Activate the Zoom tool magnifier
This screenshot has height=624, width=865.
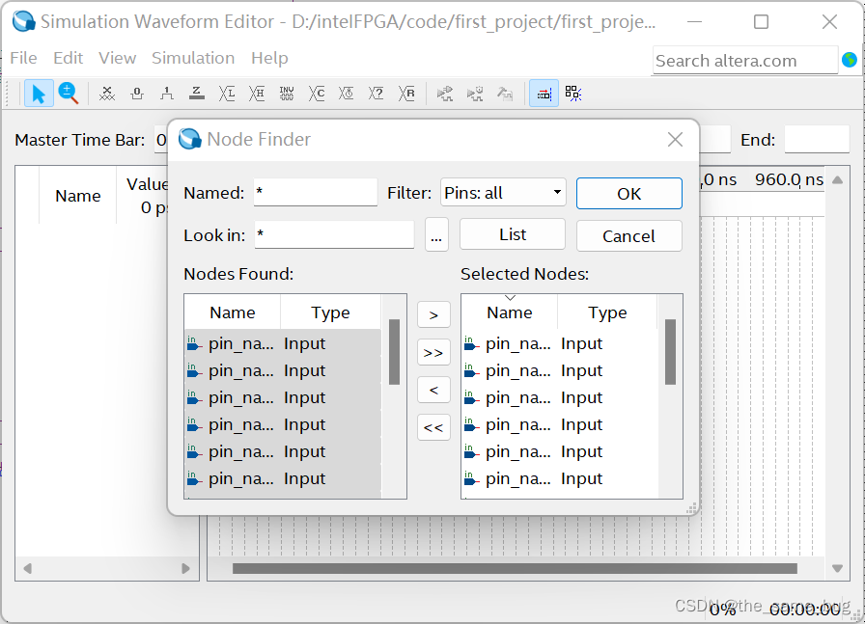tap(69, 94)
